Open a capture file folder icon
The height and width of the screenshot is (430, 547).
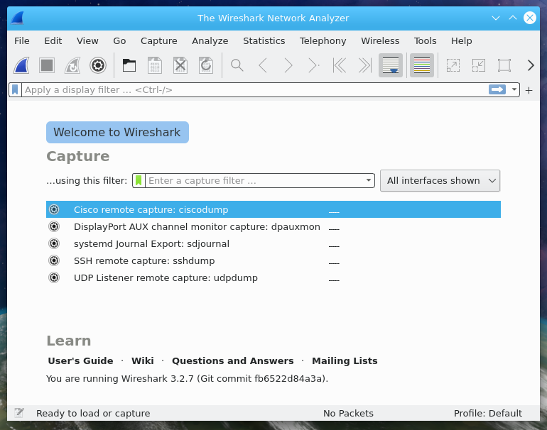pyautogui.click(x=129, y=65)
